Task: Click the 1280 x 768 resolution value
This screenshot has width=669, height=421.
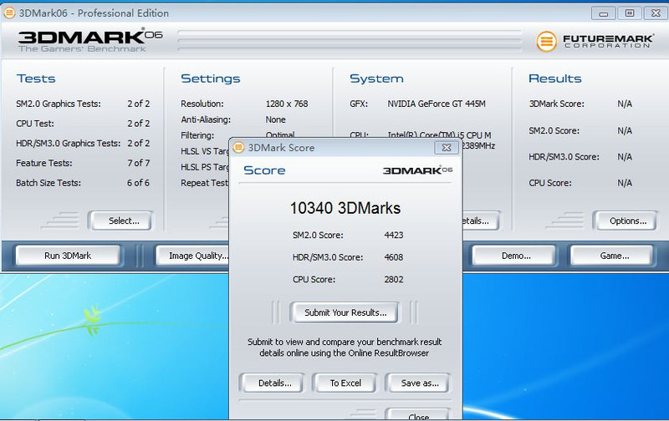Action: pyautogui.click(x=287, y=104)
